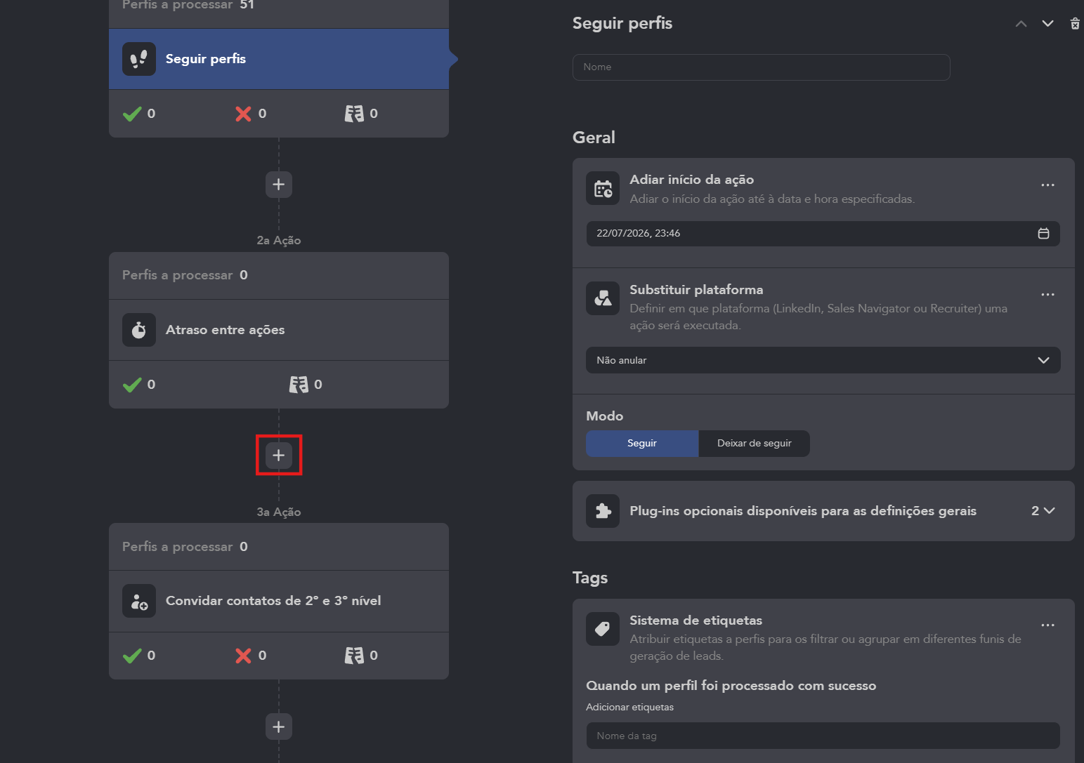Click the Adiar início da ação calendar icon

[603, 188]
